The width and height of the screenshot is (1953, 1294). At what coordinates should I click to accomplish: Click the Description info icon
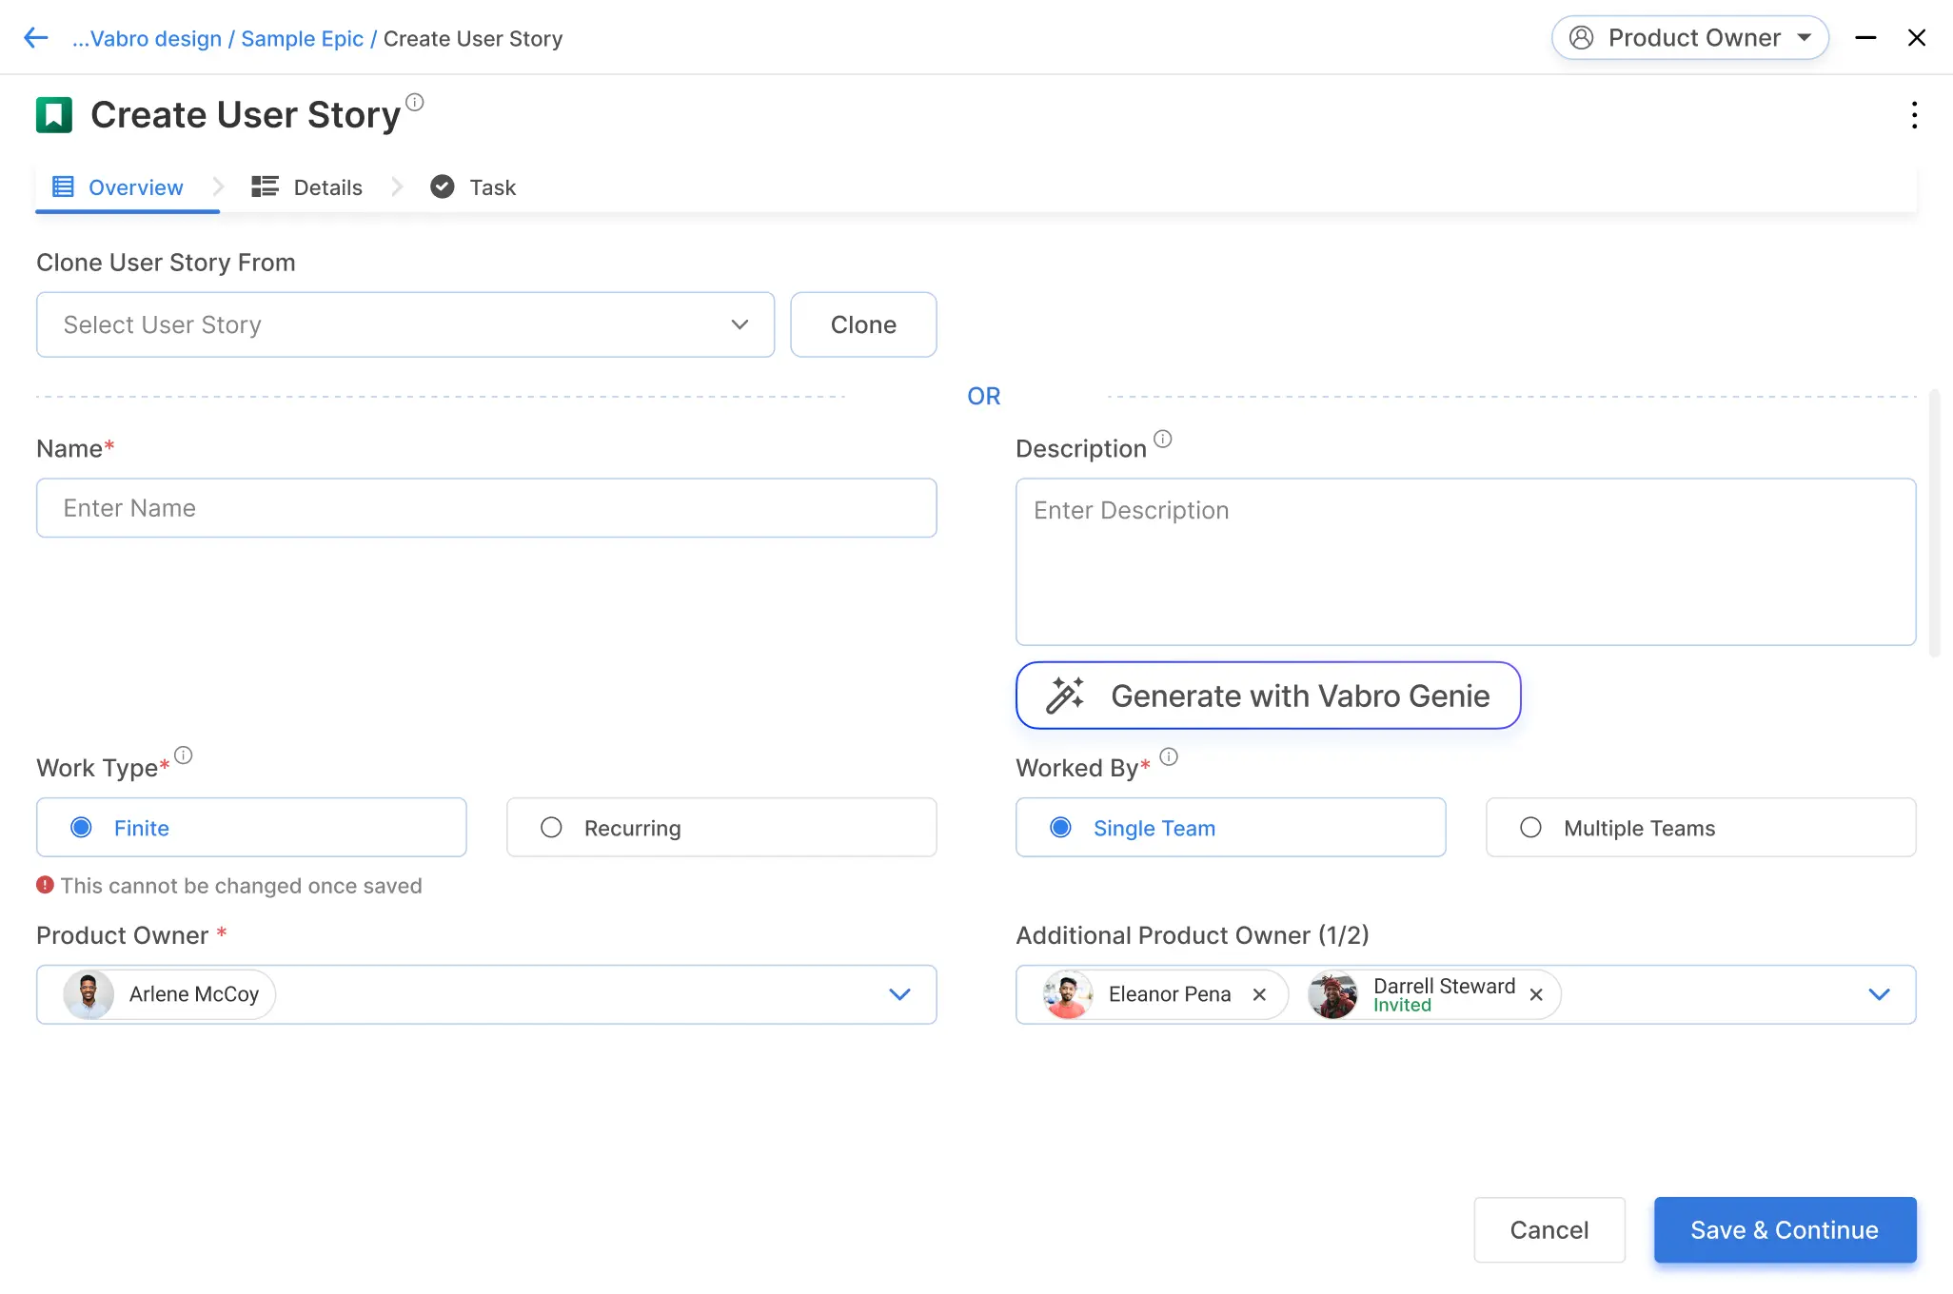1163,439
